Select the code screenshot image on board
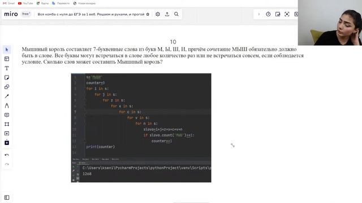This screenshot has width=362, height=203. (x=141, y=128)
